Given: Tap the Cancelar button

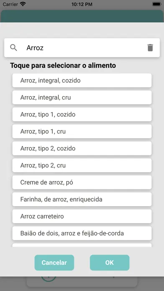Looking at the screenshot, I should pyautogui.click(x=54, y=263).
